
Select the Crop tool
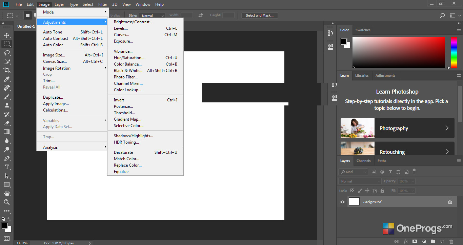click(7, 70)
